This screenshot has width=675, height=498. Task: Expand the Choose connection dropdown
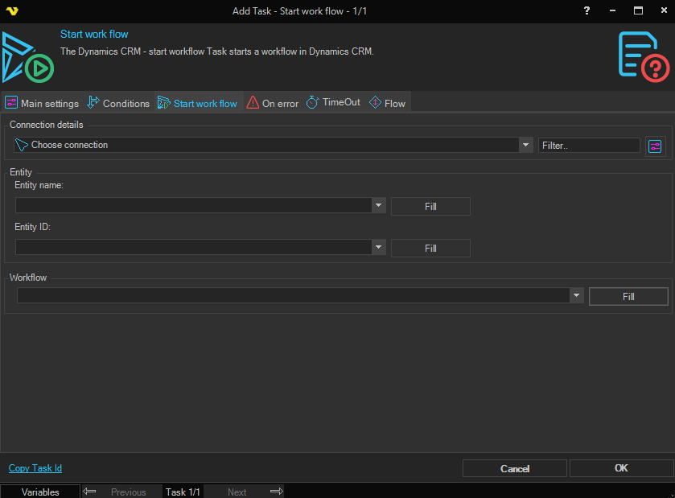pos(526,145)
